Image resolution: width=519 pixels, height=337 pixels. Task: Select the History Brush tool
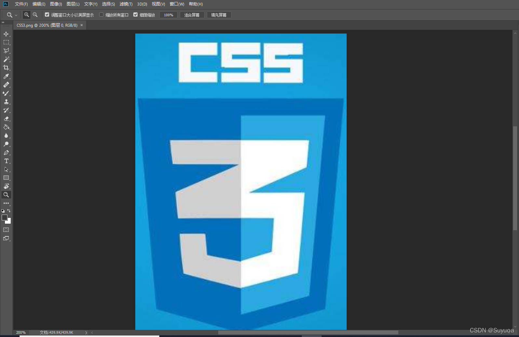[6, 110]
